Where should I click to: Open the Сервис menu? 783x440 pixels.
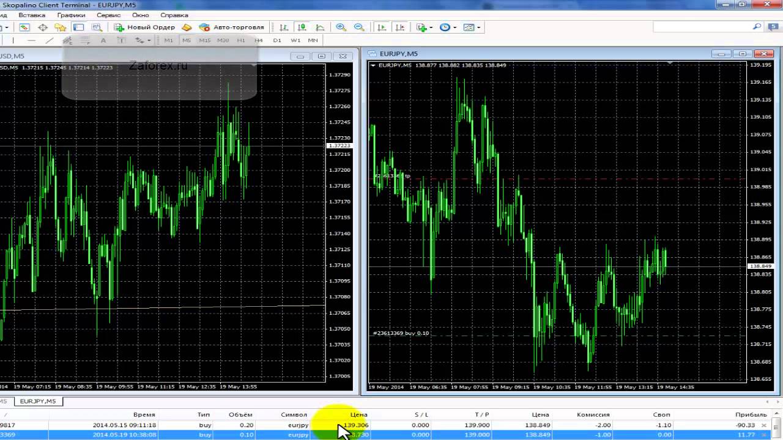tap(109, 15)
